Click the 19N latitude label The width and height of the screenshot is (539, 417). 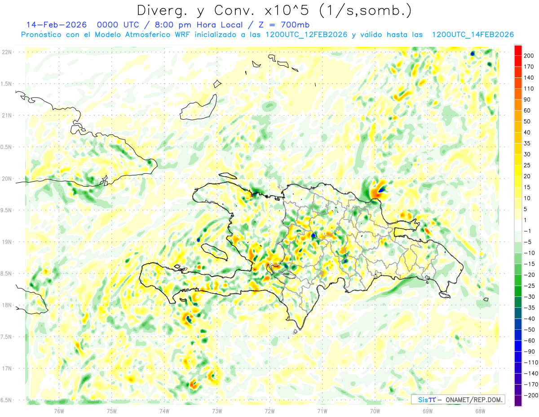coord(7,242)
